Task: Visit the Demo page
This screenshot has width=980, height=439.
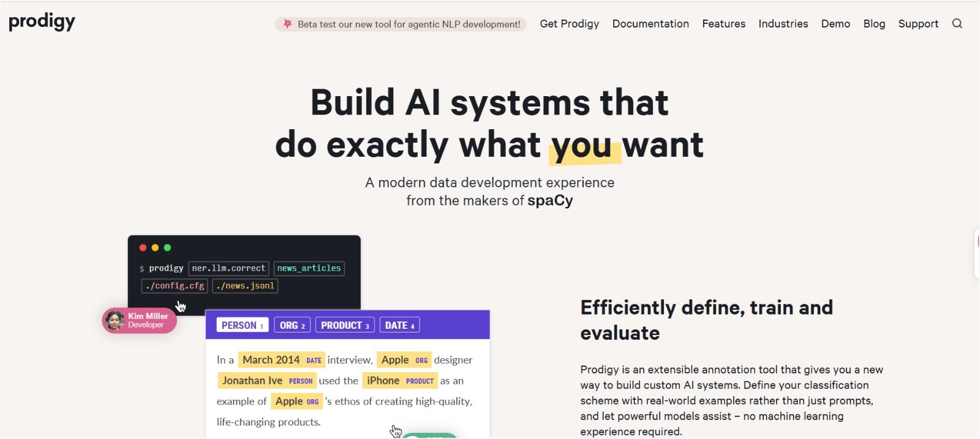Action: [x=835, y=24]
